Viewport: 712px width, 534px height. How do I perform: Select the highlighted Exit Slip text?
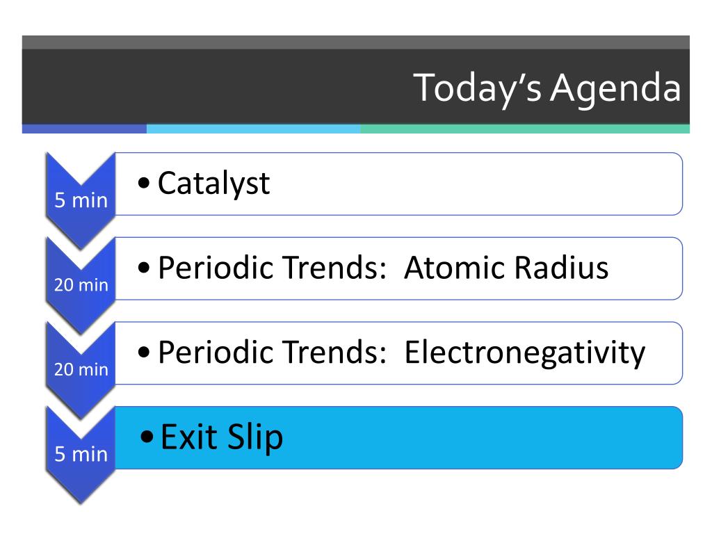[x=222, y=437]
